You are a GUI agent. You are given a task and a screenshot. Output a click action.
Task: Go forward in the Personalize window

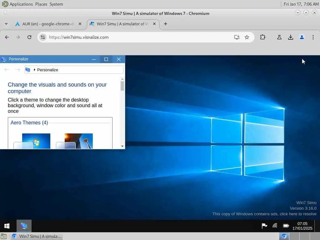point(17,70)
